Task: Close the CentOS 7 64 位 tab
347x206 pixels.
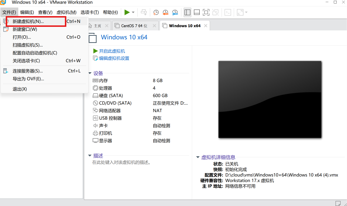Action: (x=154, y=26)
